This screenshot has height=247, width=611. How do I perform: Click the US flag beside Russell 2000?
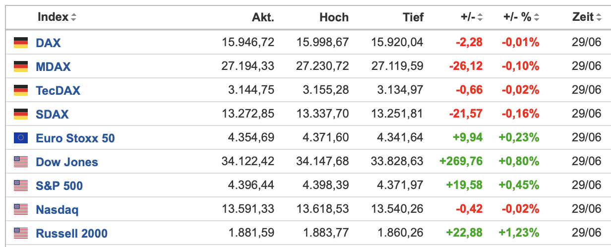pos(21,233)
